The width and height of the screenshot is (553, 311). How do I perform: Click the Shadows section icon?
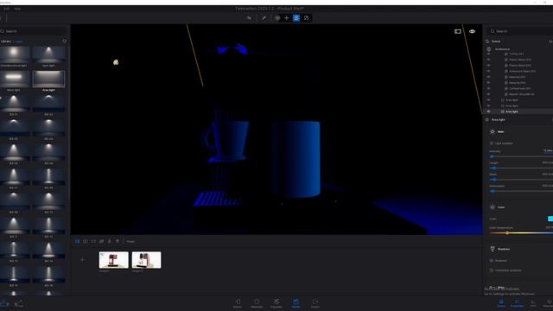tap(493, 249)
